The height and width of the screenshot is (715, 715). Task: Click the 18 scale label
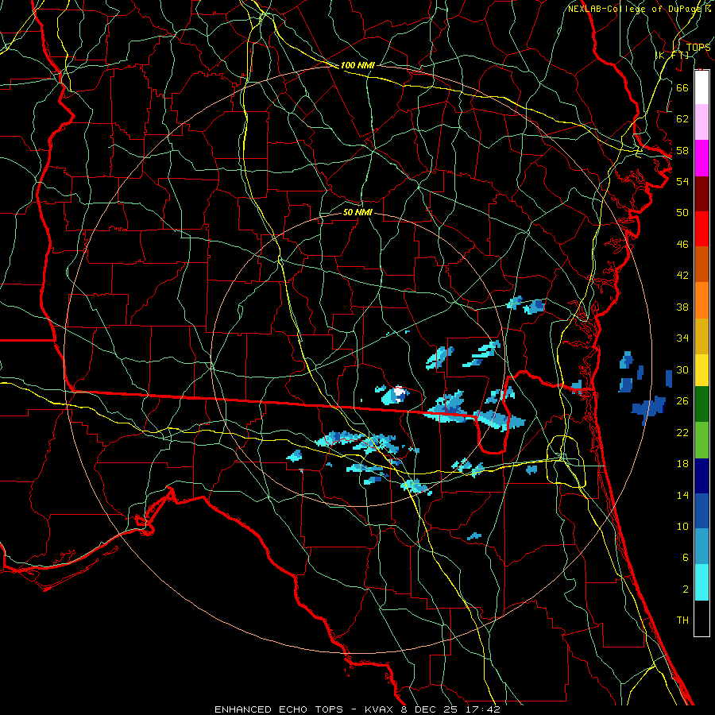tap(682, 464)
